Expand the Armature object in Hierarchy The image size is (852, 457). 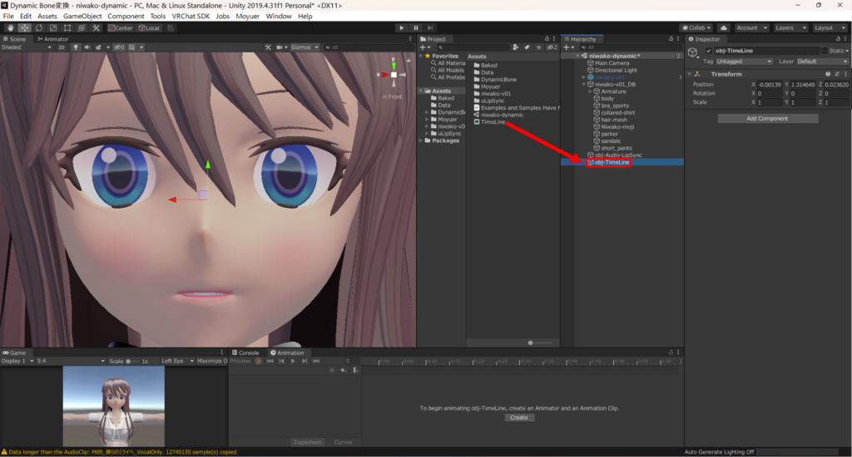[x=590, y=91]
